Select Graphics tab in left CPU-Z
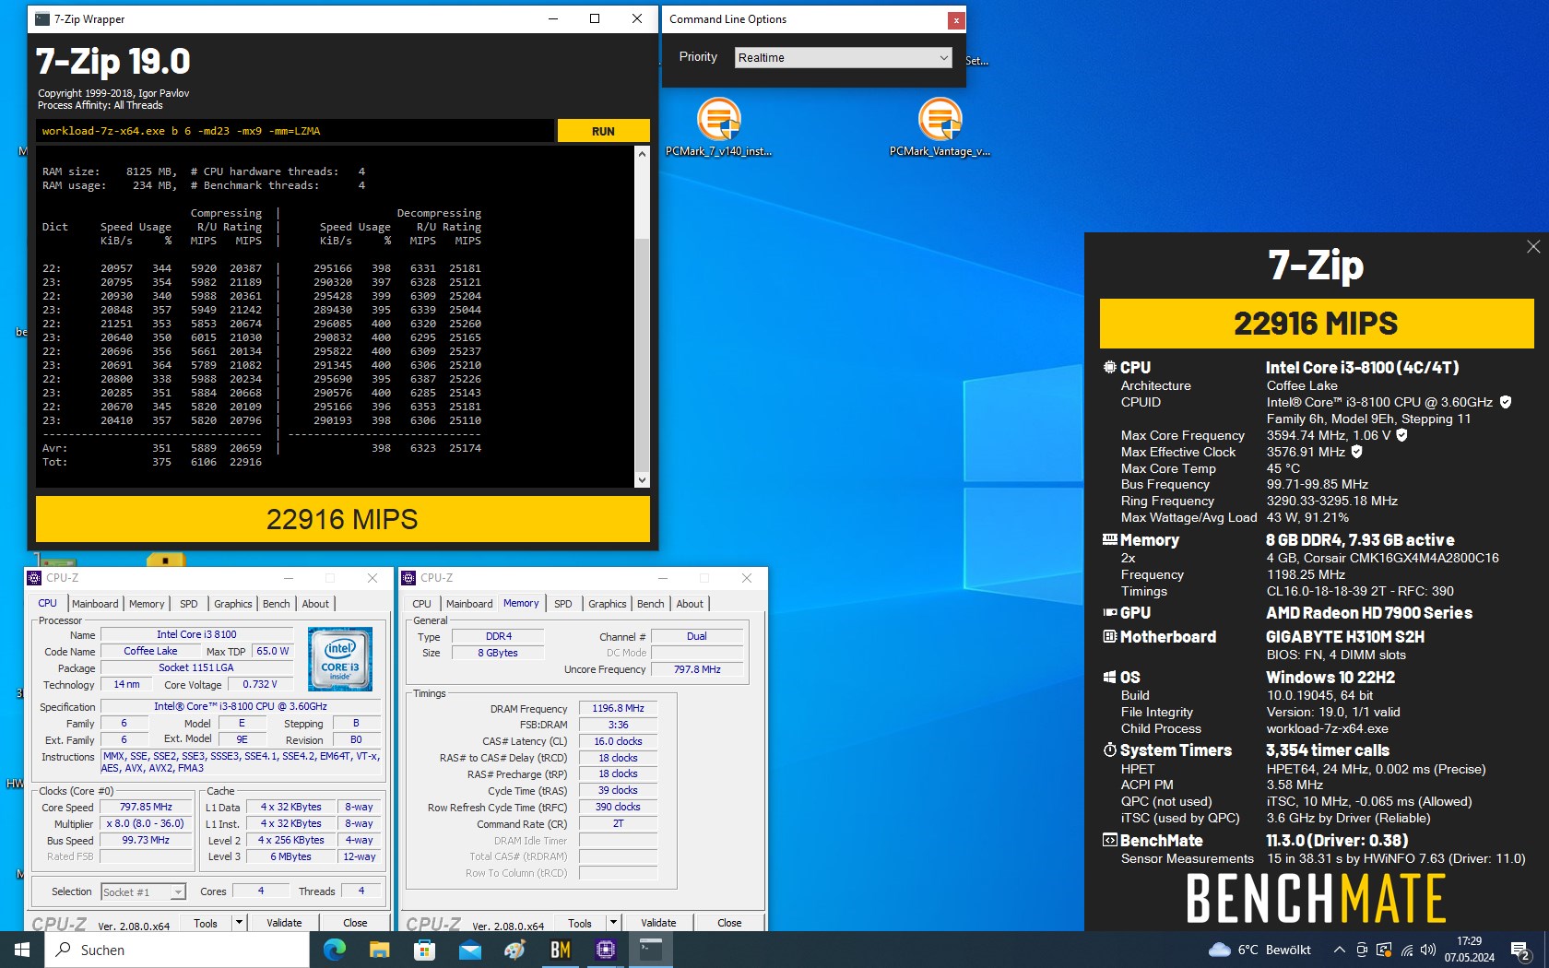This screenshot has width=1549, height=968. coord(232,604)
